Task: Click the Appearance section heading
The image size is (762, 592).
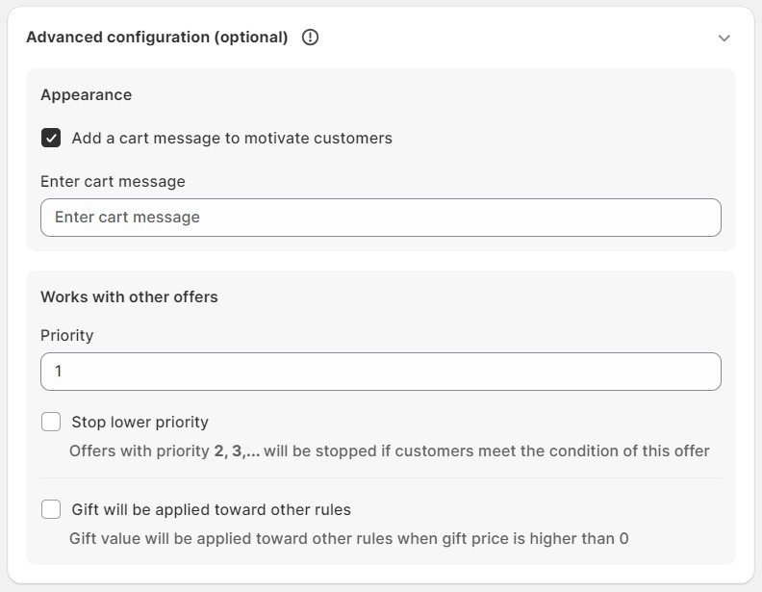Action: click(86, 94)
